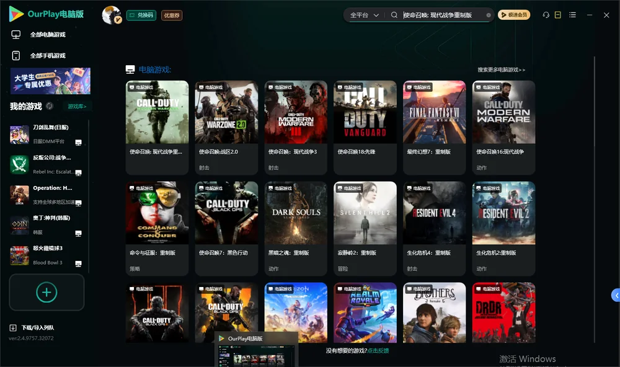This screenshot has height=367, width=620.
Task: Click the PC icon beside the Operation: H... entry
Action: tap(78, 203)
